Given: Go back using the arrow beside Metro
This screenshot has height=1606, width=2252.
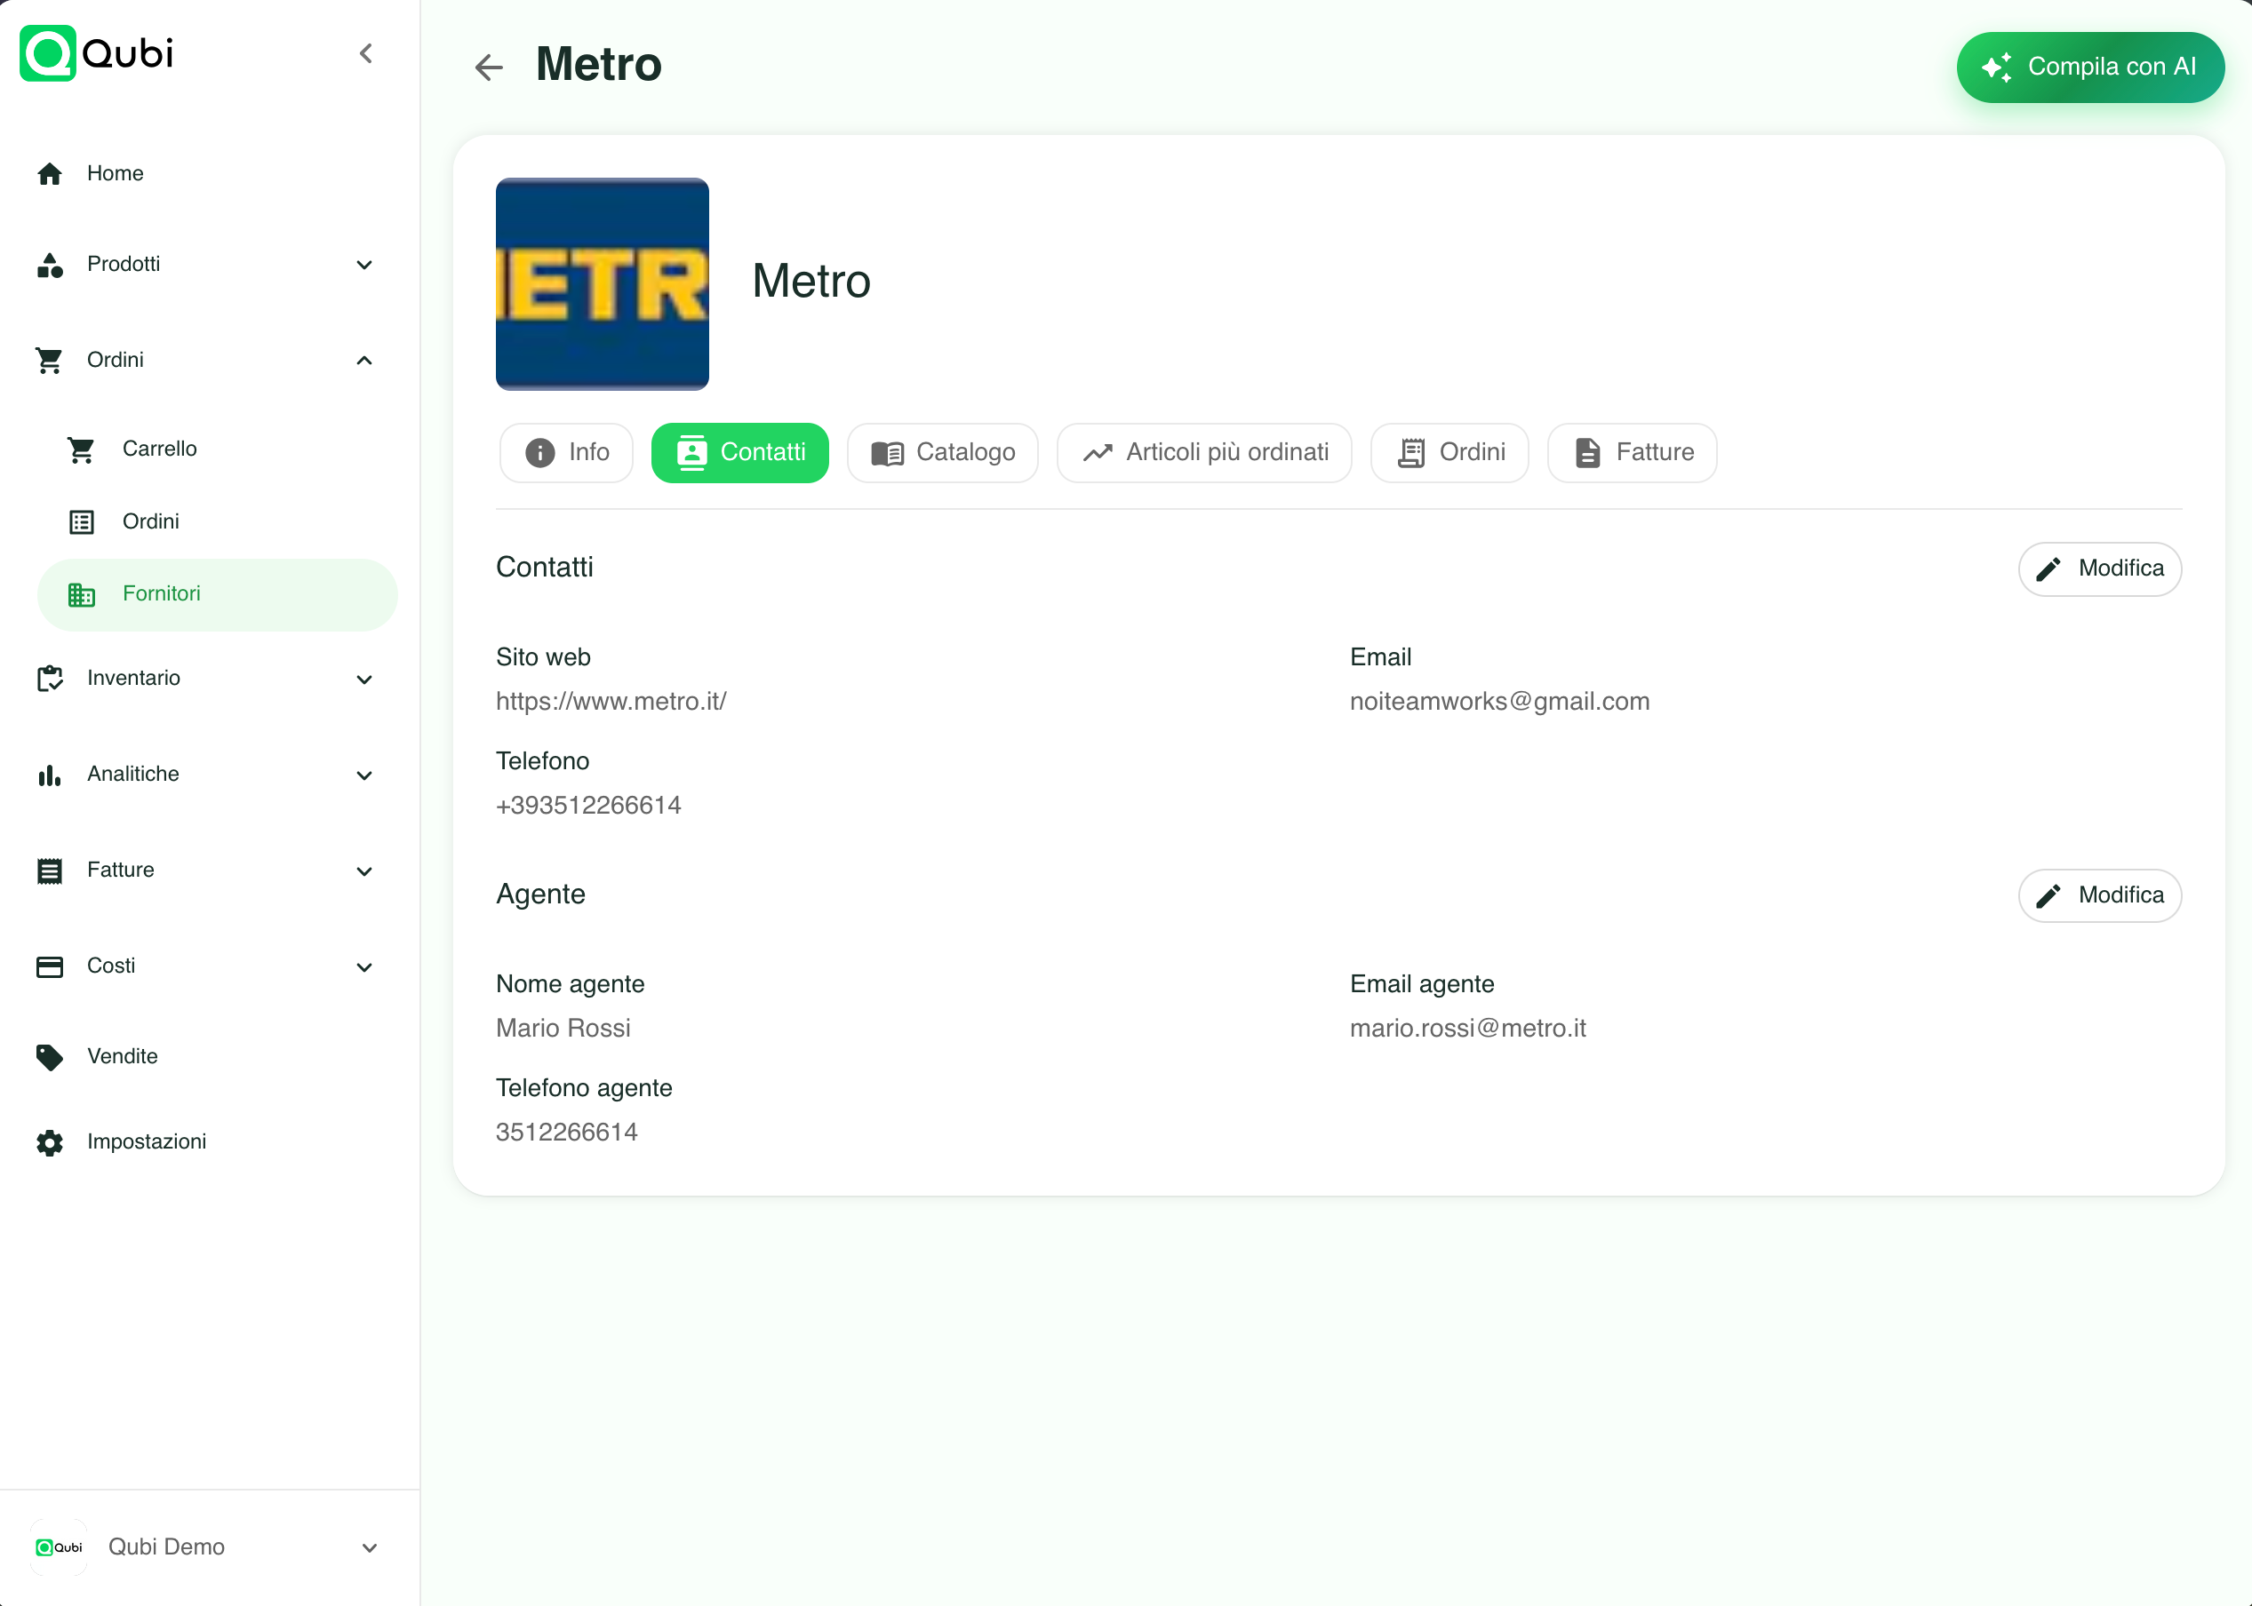Looking at the screenshot, I should [489, 68].
